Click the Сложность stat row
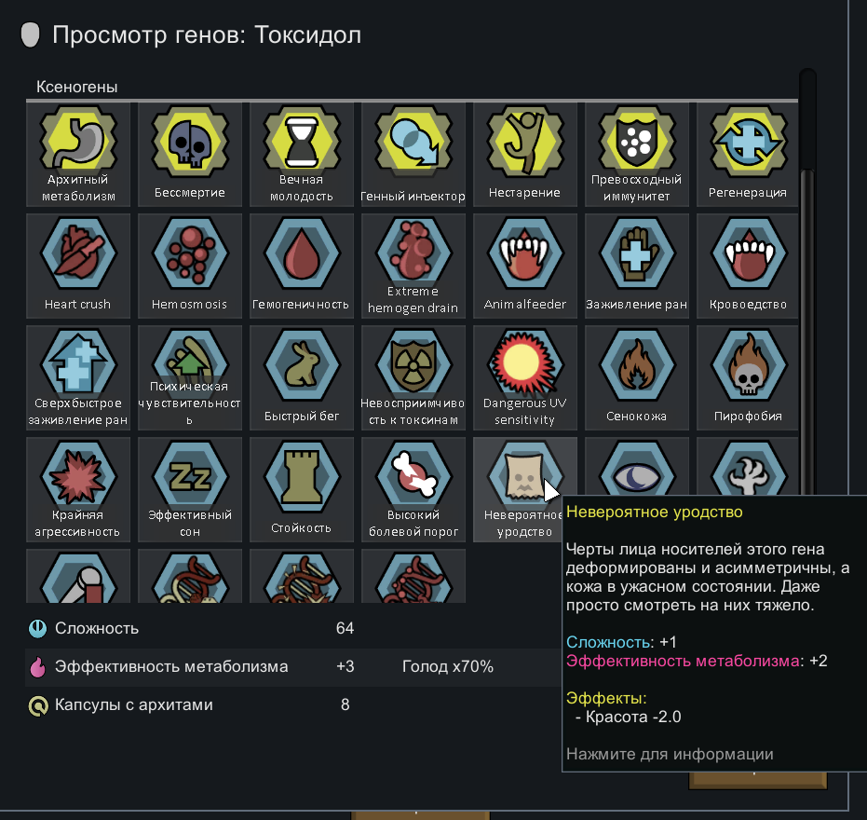867x820 pixels. [x=293, y=629]
